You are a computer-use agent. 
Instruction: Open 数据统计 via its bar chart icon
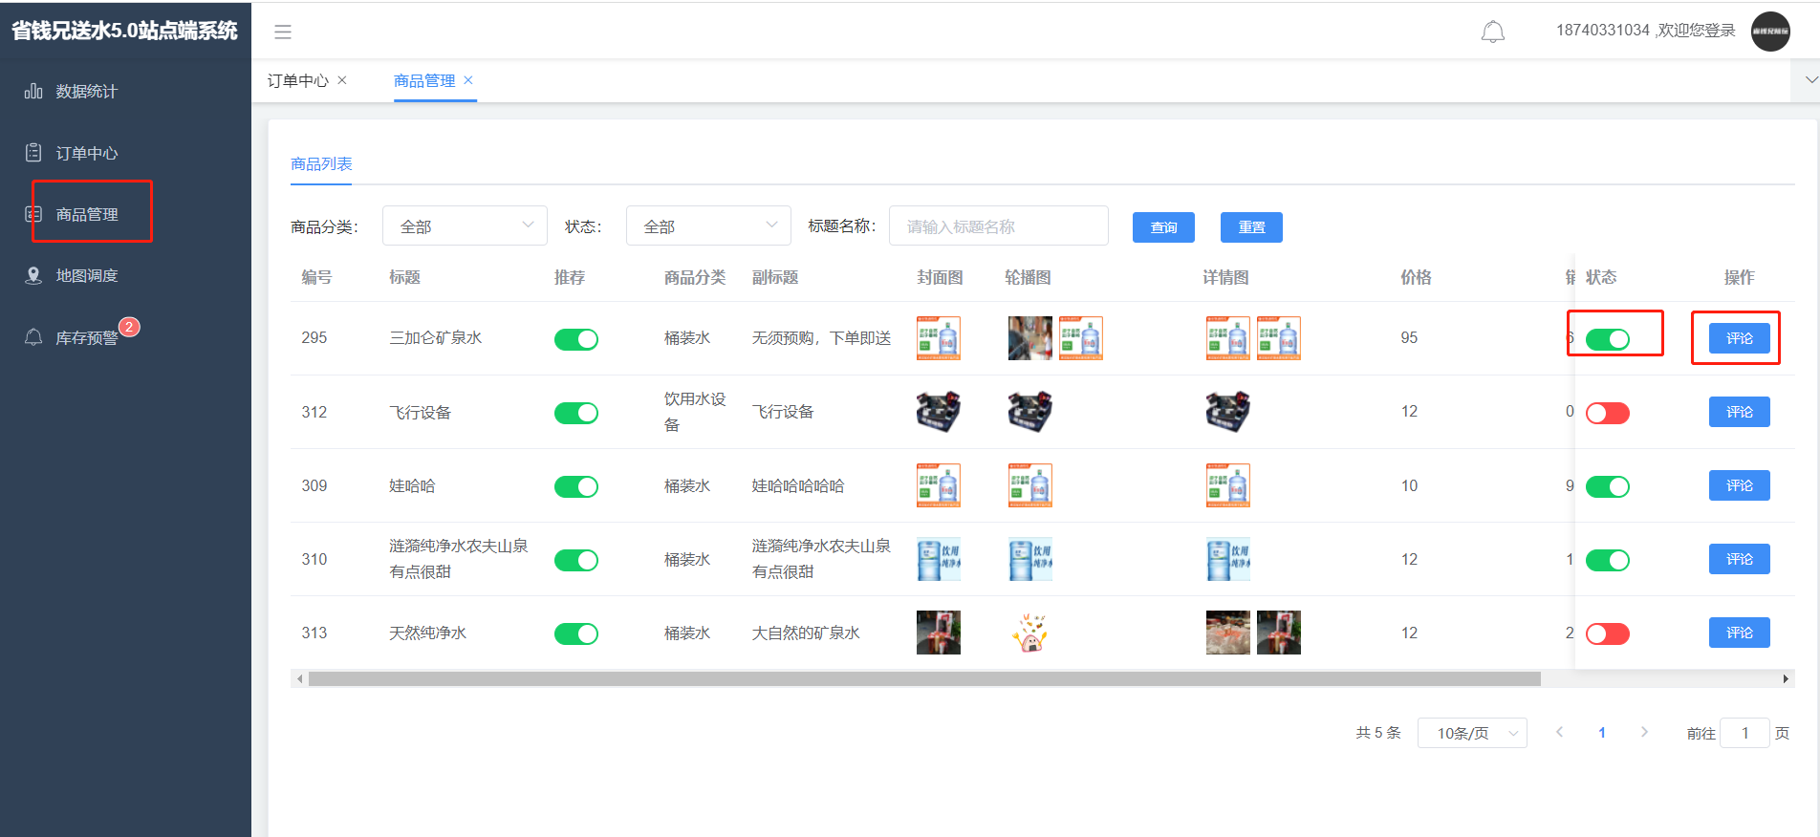33,92
